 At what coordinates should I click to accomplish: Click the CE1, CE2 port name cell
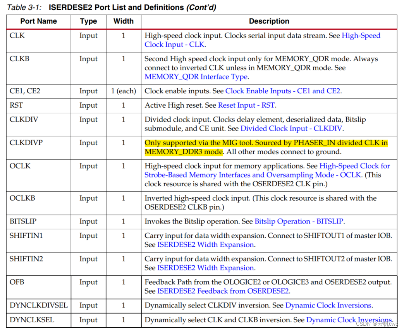[x=39, y=91]
